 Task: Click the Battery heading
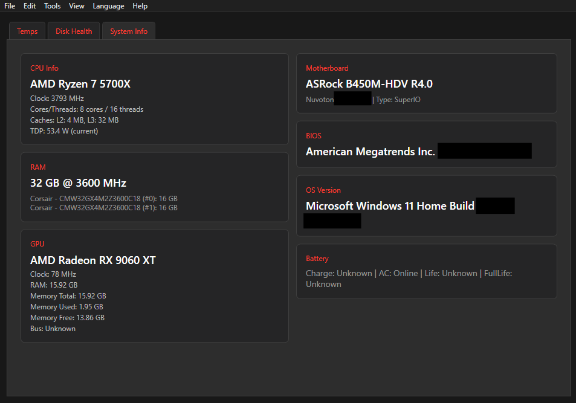(x=317, y=258)
